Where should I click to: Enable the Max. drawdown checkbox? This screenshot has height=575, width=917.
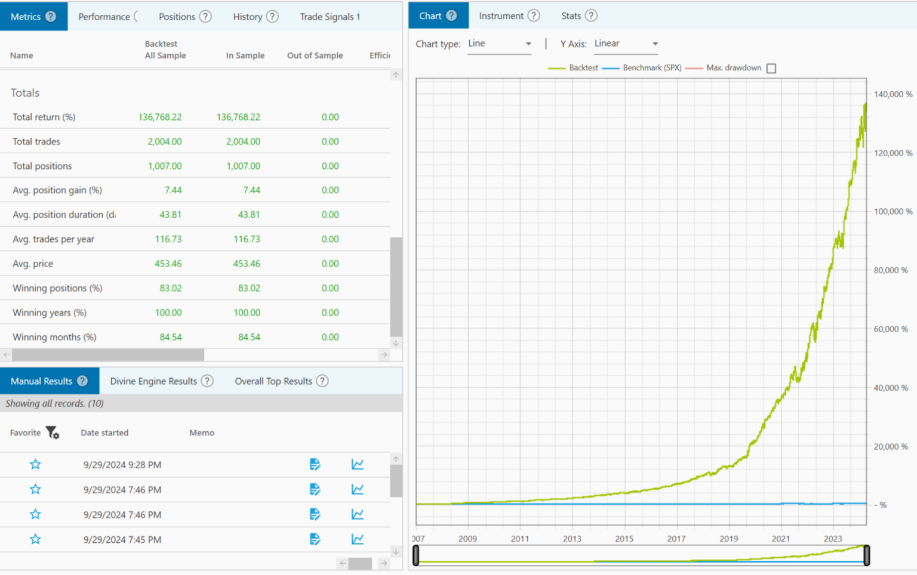[x=771, y=68]
